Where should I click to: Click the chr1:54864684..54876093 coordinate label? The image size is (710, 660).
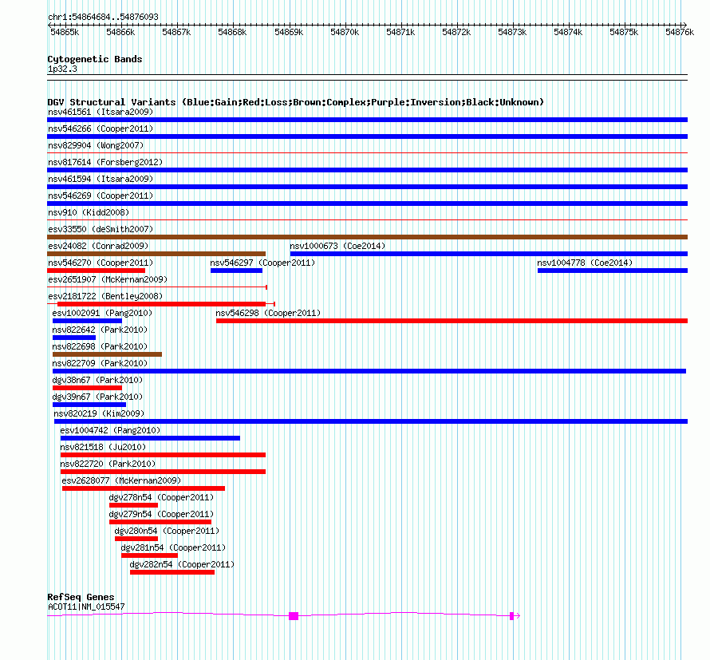tap(103, 17)
